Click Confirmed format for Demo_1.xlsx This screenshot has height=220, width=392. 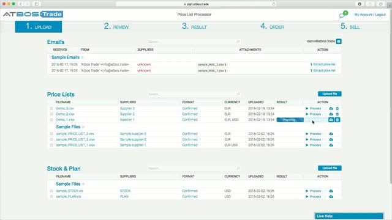[x=190, y=120]
